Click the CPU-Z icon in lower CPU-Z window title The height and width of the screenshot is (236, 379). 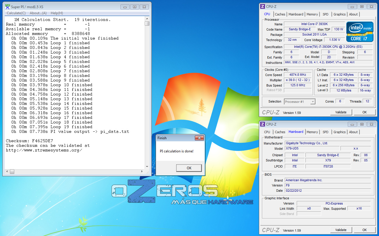tap(263, 124)
